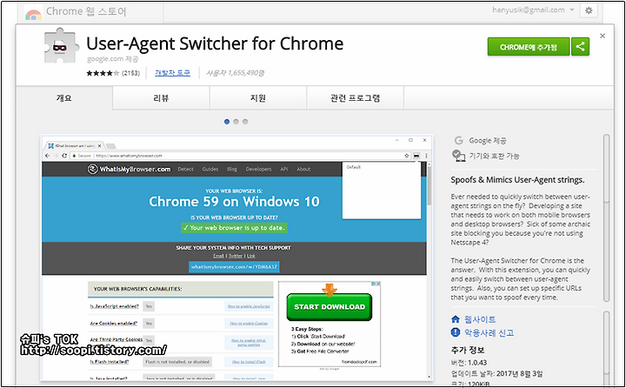The width and height of the screenshot is (626, 388).
Task: Click the 개발자 도구 category link
Action: pos(172,73)
